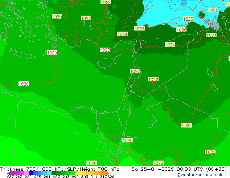Click the legend value 317

[x=103, y=177]
